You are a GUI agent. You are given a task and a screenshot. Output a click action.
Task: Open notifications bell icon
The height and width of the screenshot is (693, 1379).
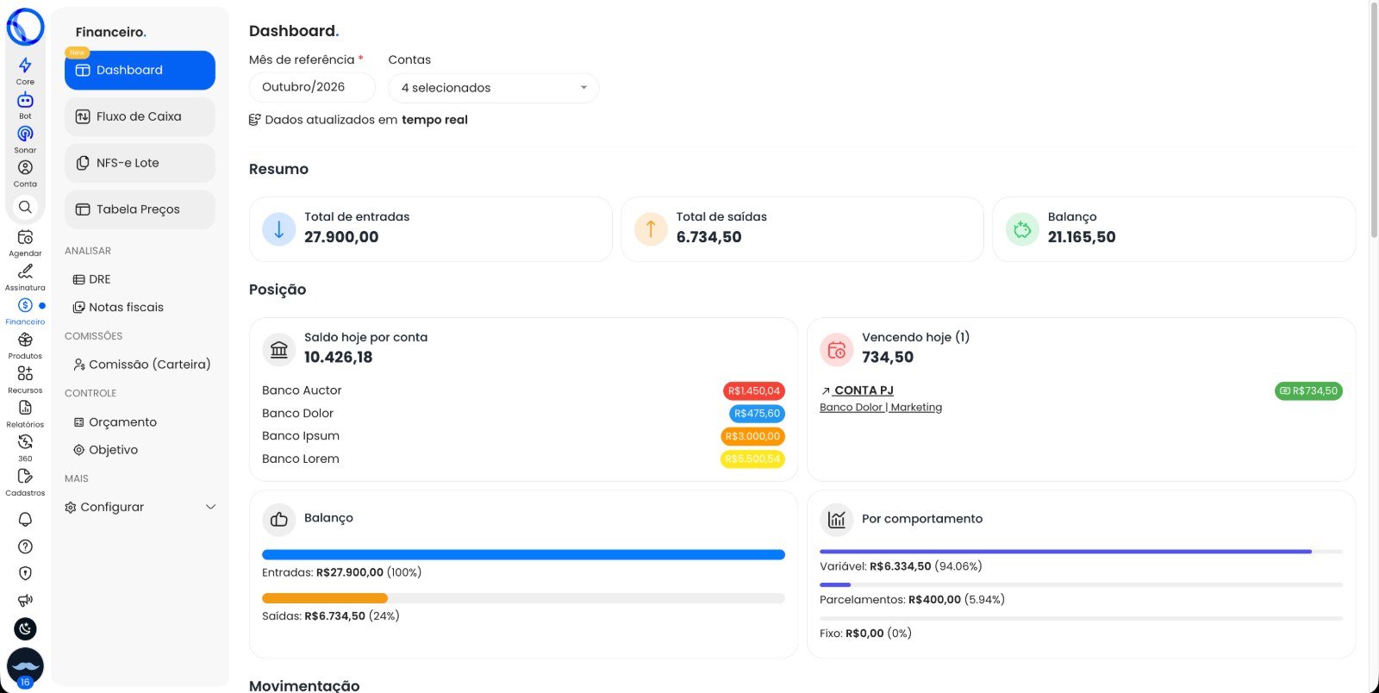point(25,520)
